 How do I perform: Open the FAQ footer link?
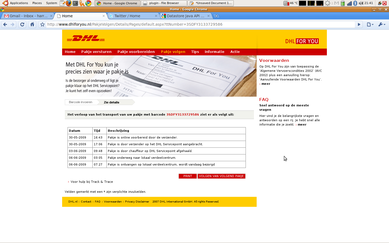(x=98, y=202)
